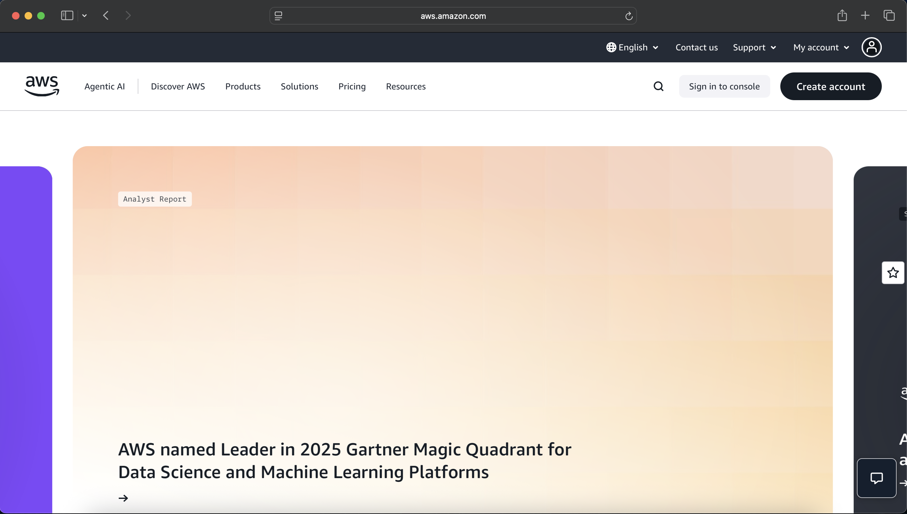907x514 pixels.
Task: Click the purple previous carousel card
Action: 26,339
